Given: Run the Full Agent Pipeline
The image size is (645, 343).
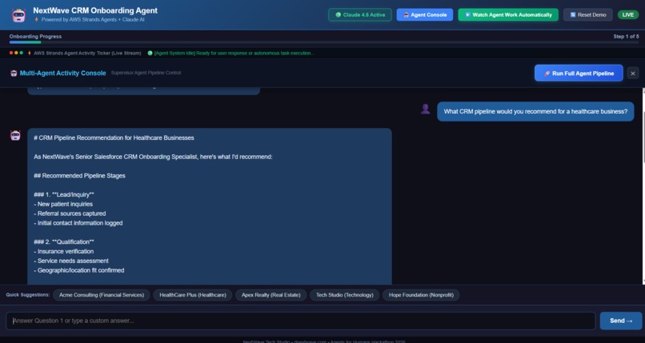Looking at the screenshot, I should click(x=579, y=73).
